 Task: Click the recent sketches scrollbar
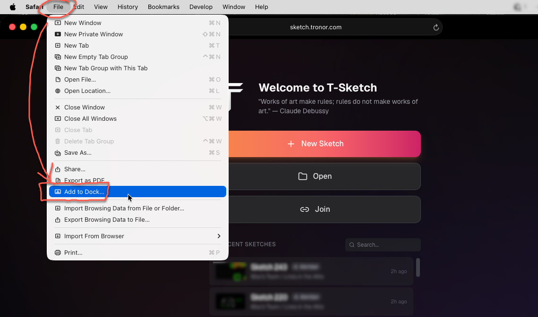pos(418,267)
